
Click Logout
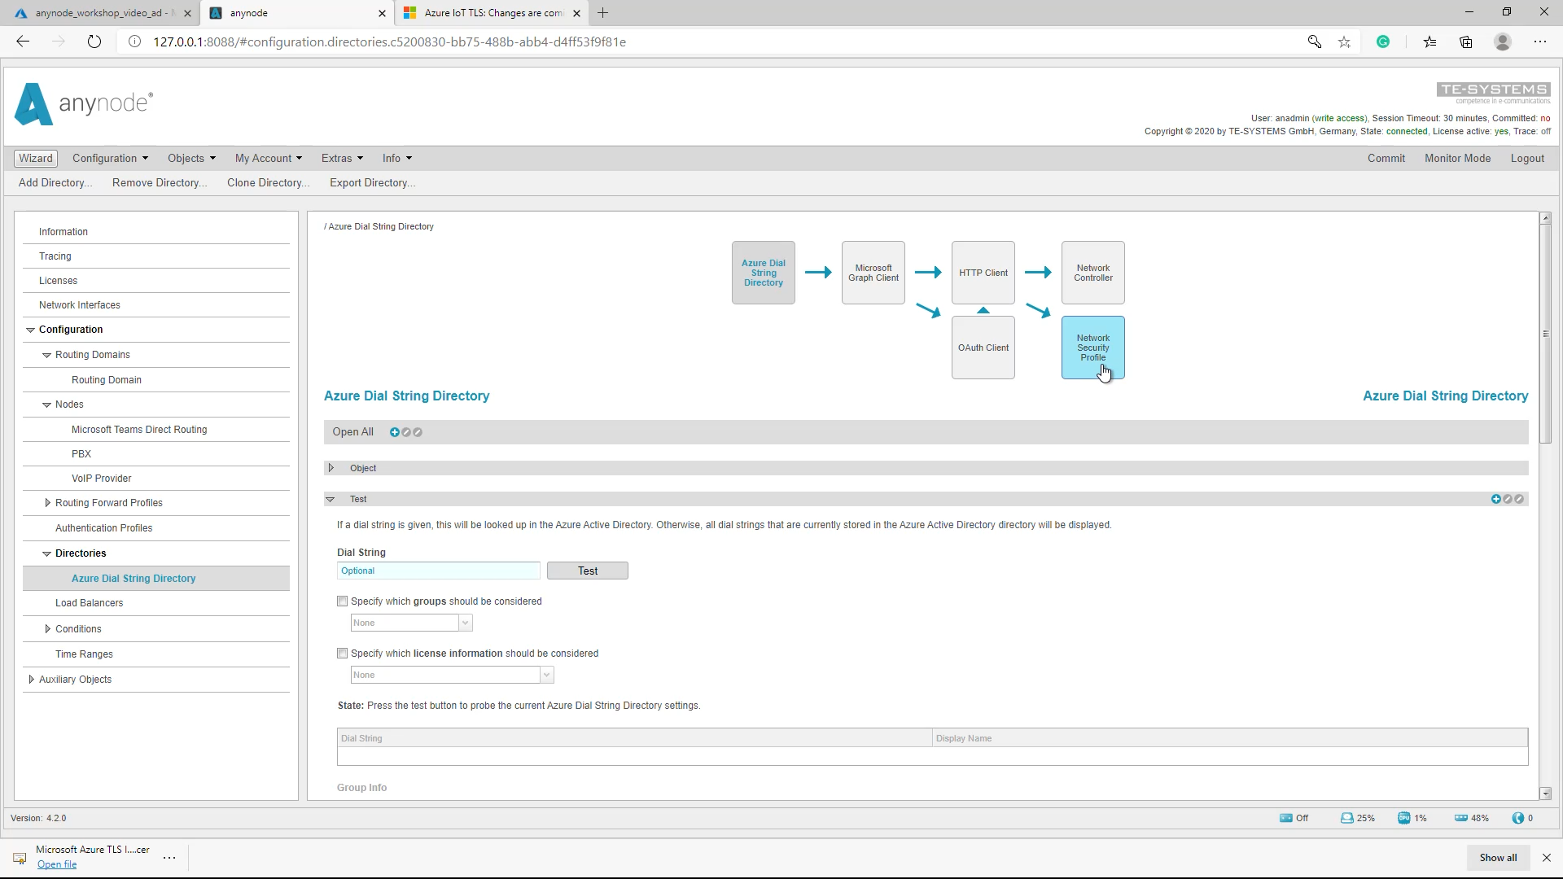[x=1527, y=159]
